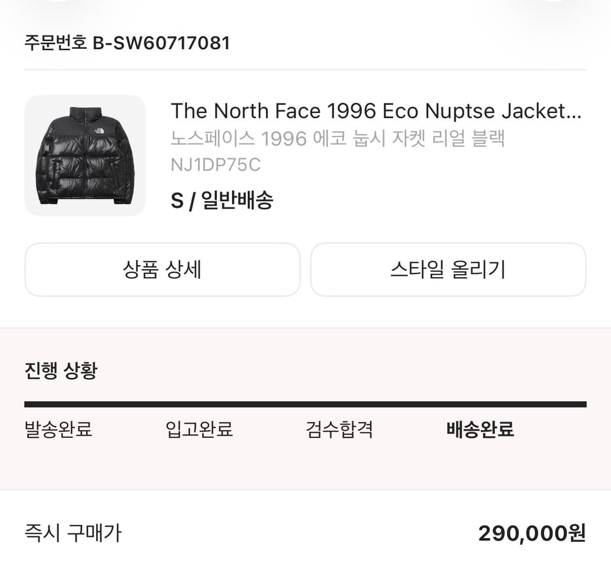Open the 상품 상세 product detail page

pos(162,270)
